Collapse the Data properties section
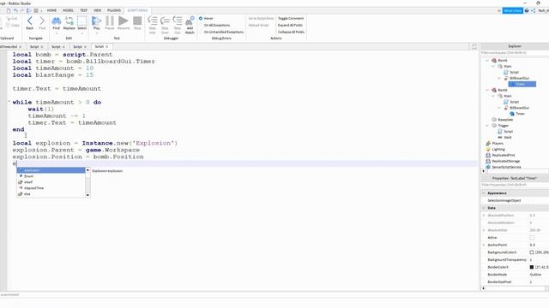 coord(484,208)
